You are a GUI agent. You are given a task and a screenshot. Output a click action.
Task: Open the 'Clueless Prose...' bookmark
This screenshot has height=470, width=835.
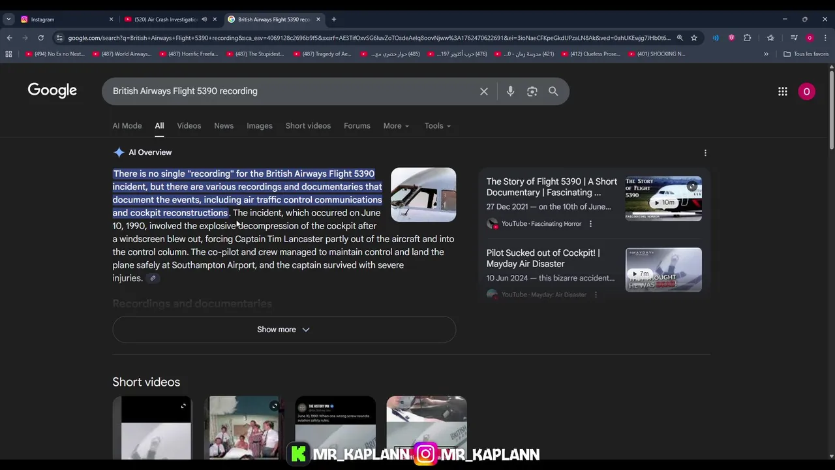[x=590, y=54]
